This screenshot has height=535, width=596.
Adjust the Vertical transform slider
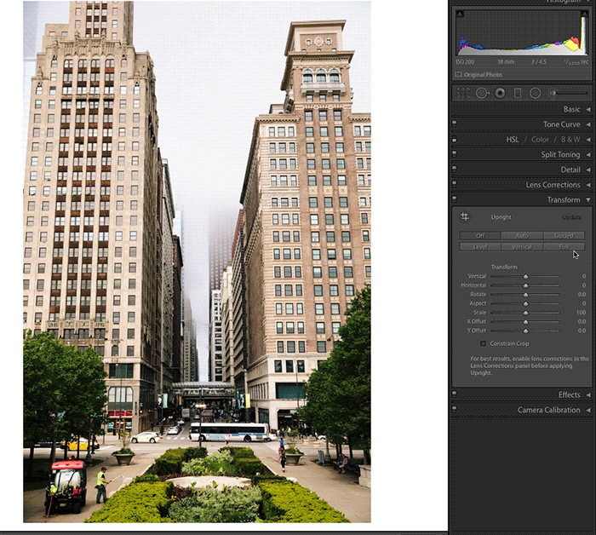click(525, 276)
